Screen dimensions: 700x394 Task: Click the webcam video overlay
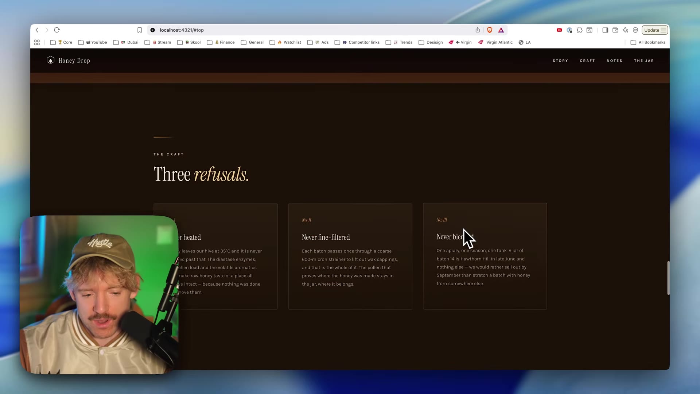[x=99, y=295]
